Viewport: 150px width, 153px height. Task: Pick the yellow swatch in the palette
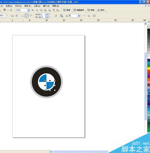[x=148, y=69]
